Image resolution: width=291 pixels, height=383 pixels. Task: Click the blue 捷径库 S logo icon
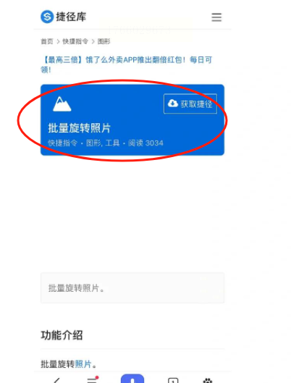[x=47, y=17]
